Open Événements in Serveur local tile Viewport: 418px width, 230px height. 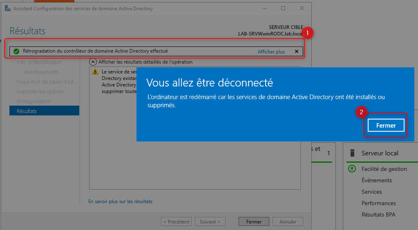377,180
